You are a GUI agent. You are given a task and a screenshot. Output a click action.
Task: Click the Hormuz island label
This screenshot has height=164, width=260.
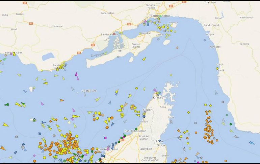pos(173,23)
